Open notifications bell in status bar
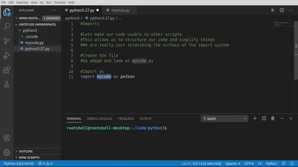 tap(292, 163)
